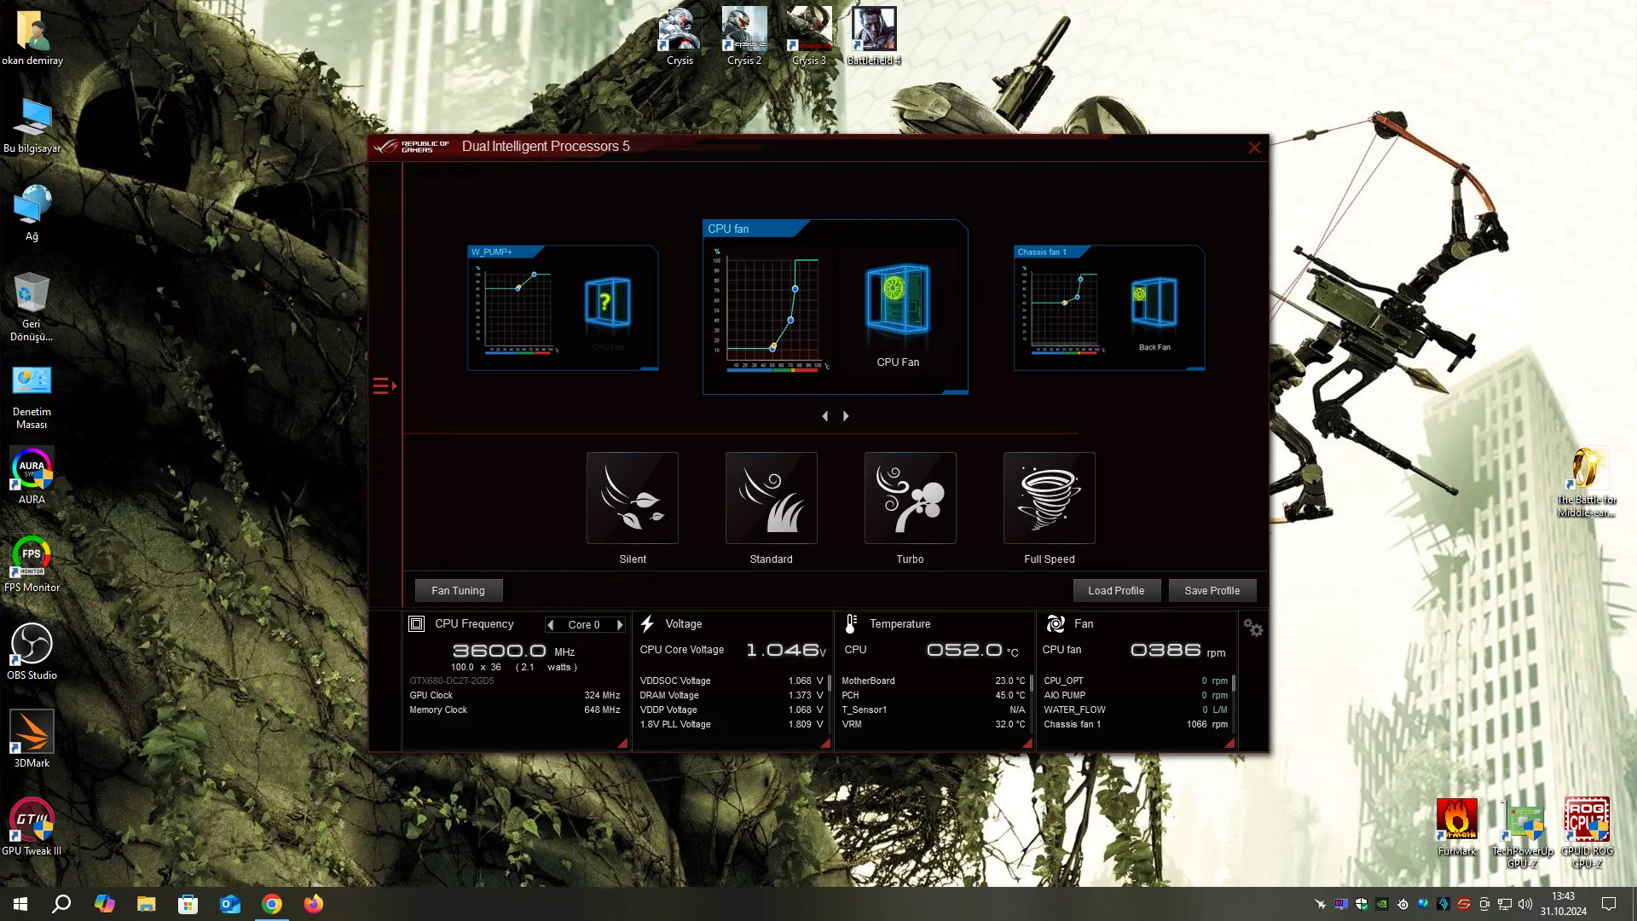
Task: Open the FurMark desktop shortcut
Action: tap(1456, 828)
